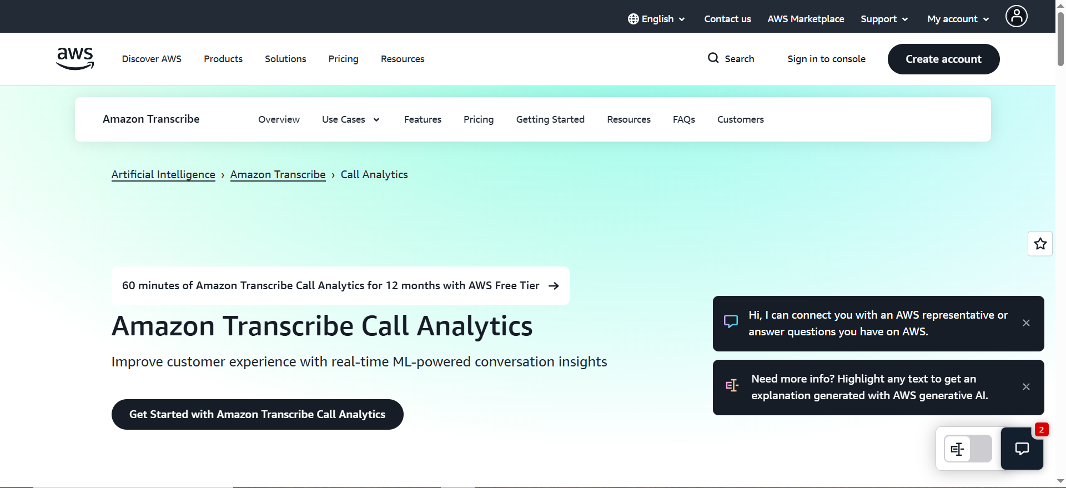Click Contact us link
This screenshot has width=1066, height=488.
pos(727,19)
